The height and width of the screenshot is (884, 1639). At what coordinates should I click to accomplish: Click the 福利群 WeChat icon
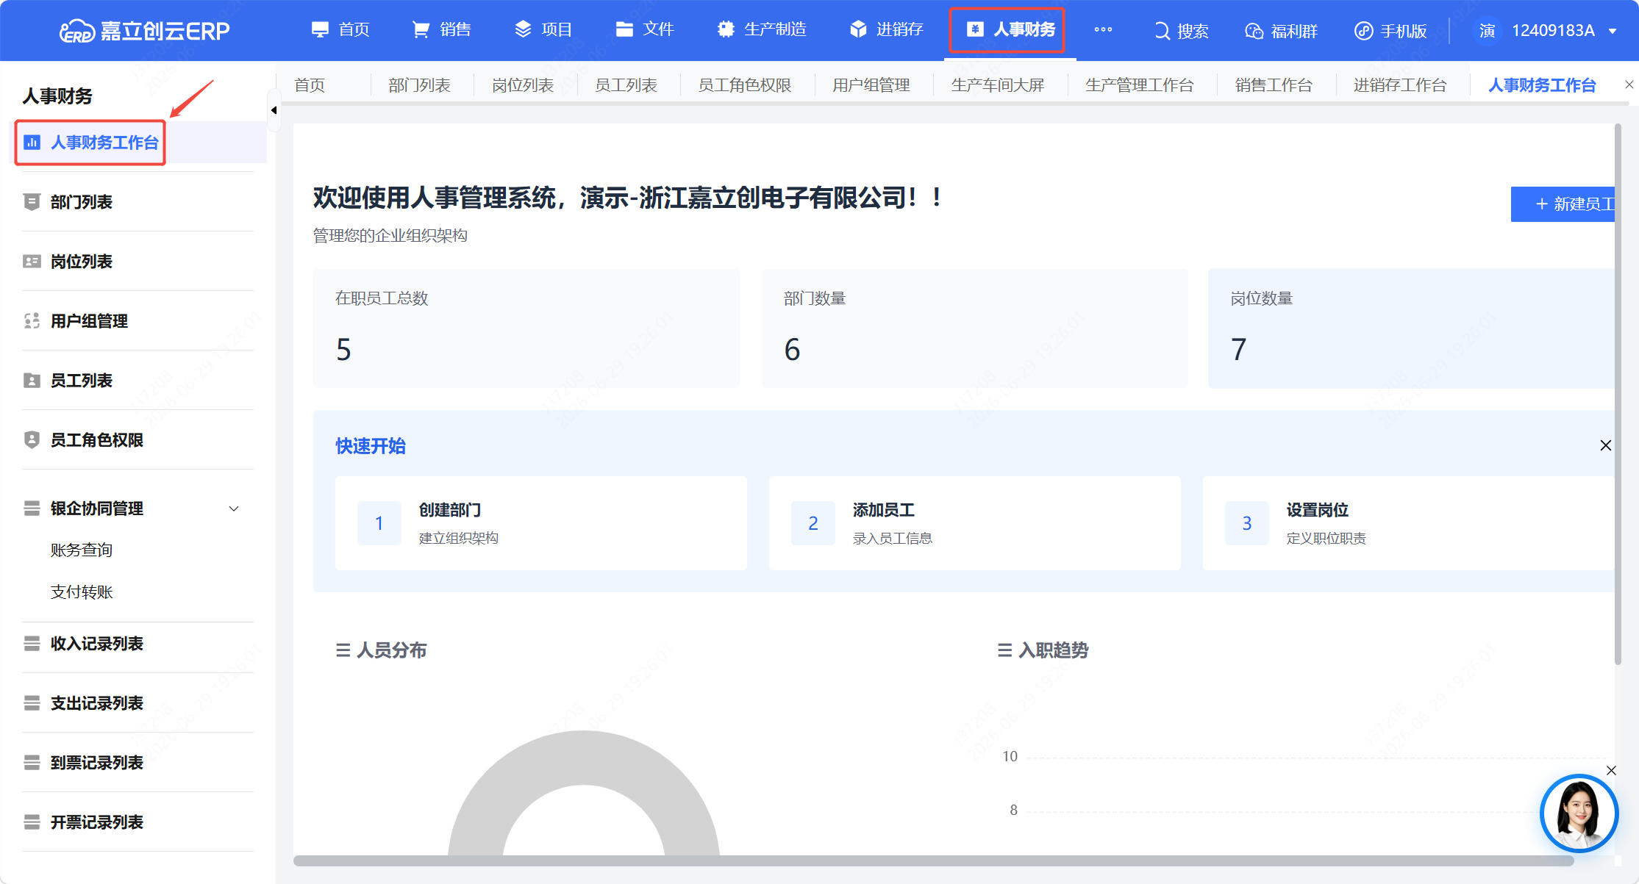1254,31
